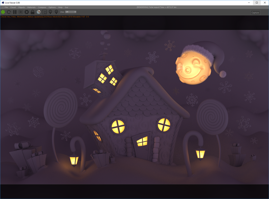
Task: Maximize the Live Viewer window
Action: pyautogui.click(x=257, y=2)
